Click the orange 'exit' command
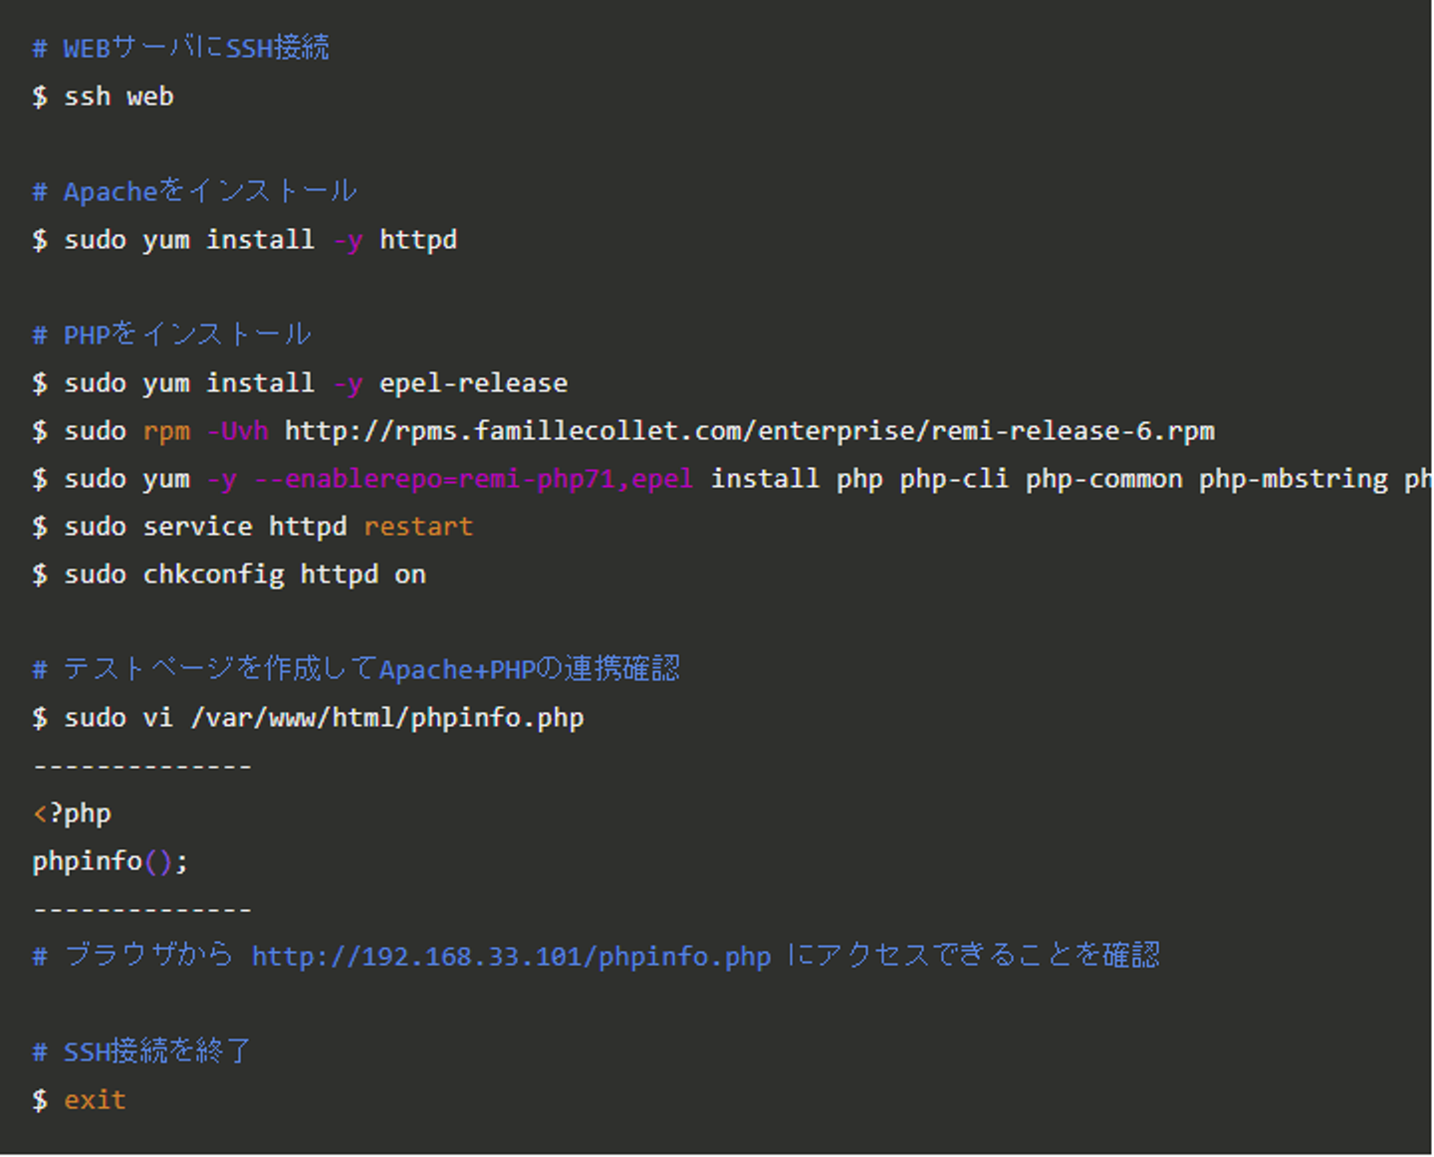This screenshot has height=1157, width=1434. click(95, 1100)
